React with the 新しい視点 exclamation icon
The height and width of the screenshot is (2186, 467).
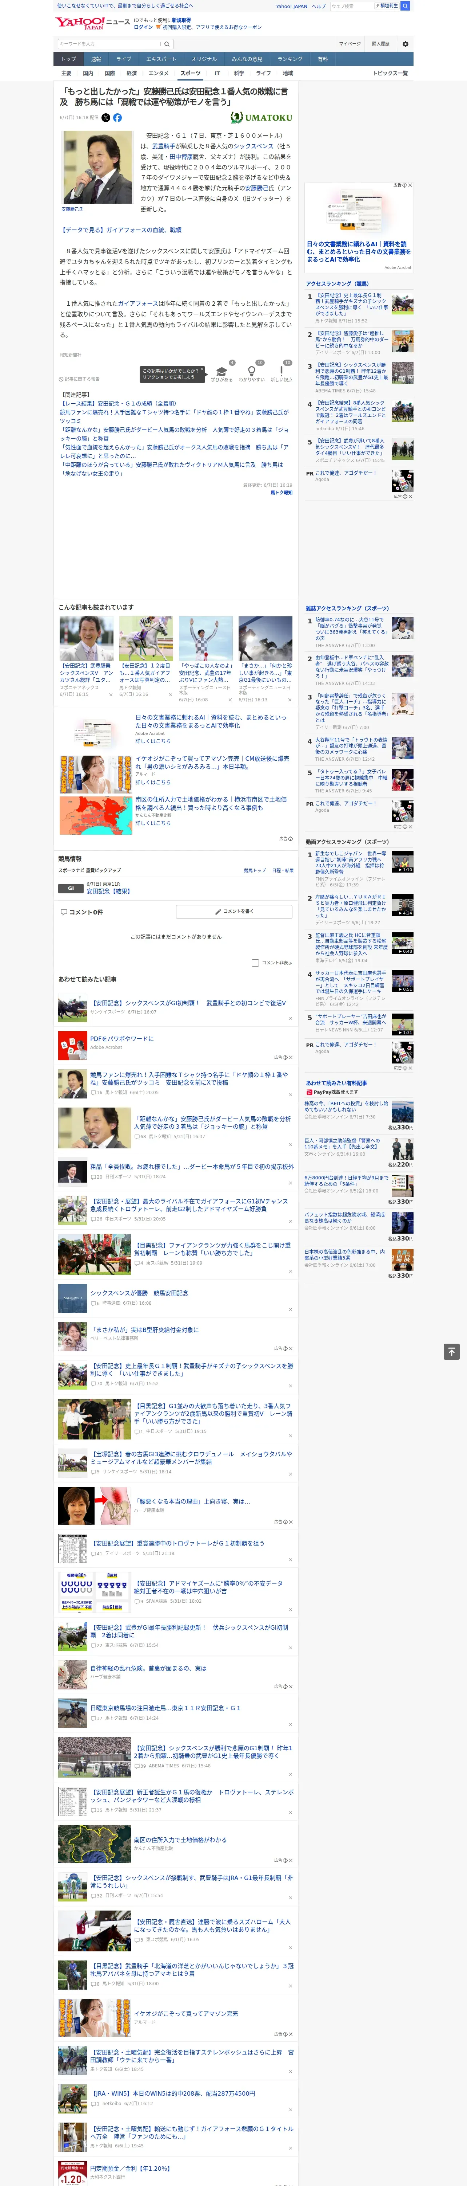click(282, 371)
